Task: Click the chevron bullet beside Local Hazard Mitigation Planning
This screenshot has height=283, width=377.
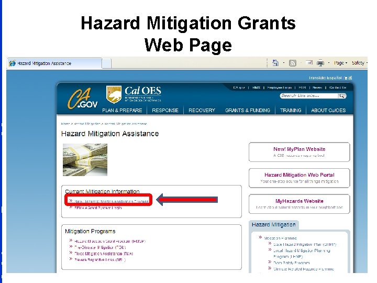Action: (x=270, y=250)
